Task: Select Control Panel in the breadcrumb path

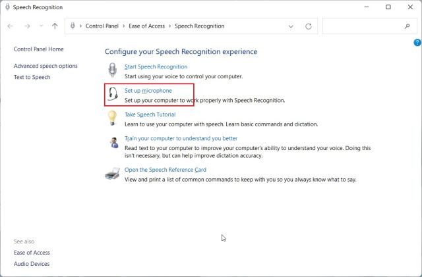Action: [x=103, y=26]
